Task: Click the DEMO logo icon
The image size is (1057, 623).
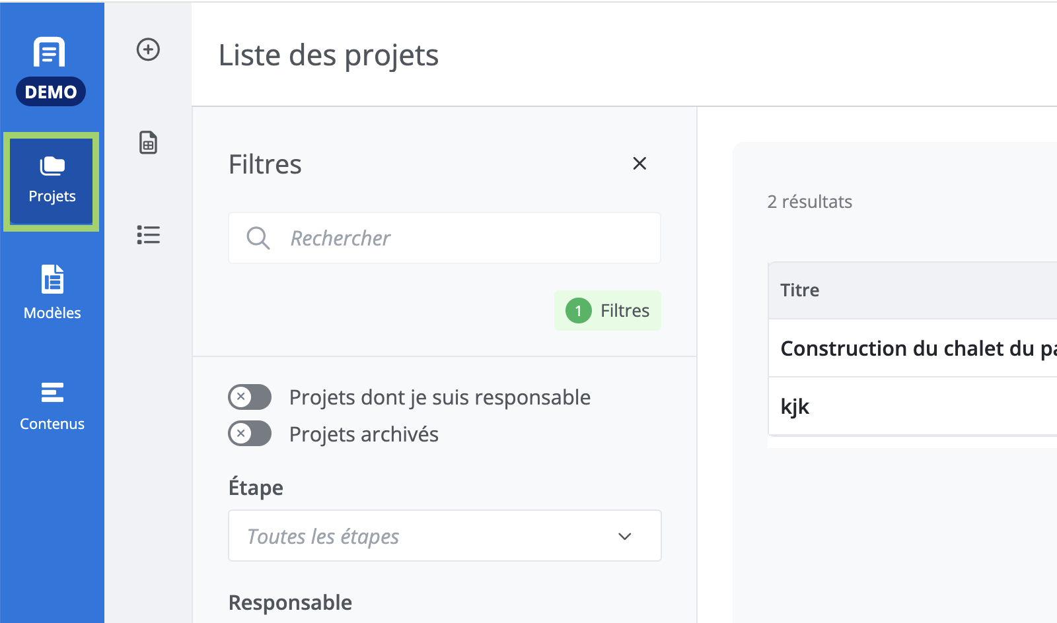Action: point(50,71)
